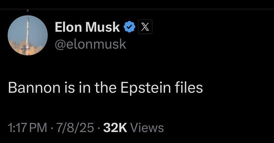Screen dimensions: 274x143
Task: Click the "Musk" surname in the display name
Action: [x=102, y=27]
